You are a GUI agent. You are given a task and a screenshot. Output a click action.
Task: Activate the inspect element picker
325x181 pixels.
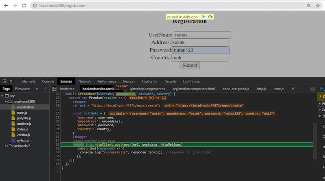pyautogui.click(x=4, y=81)
